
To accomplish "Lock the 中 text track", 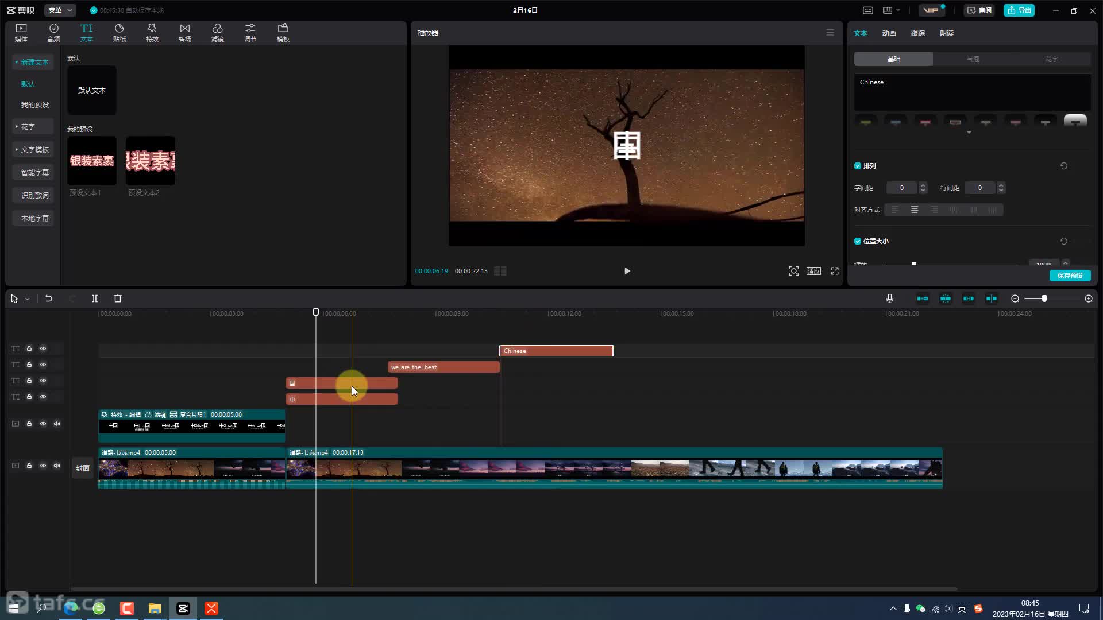I will pos(29,397).
